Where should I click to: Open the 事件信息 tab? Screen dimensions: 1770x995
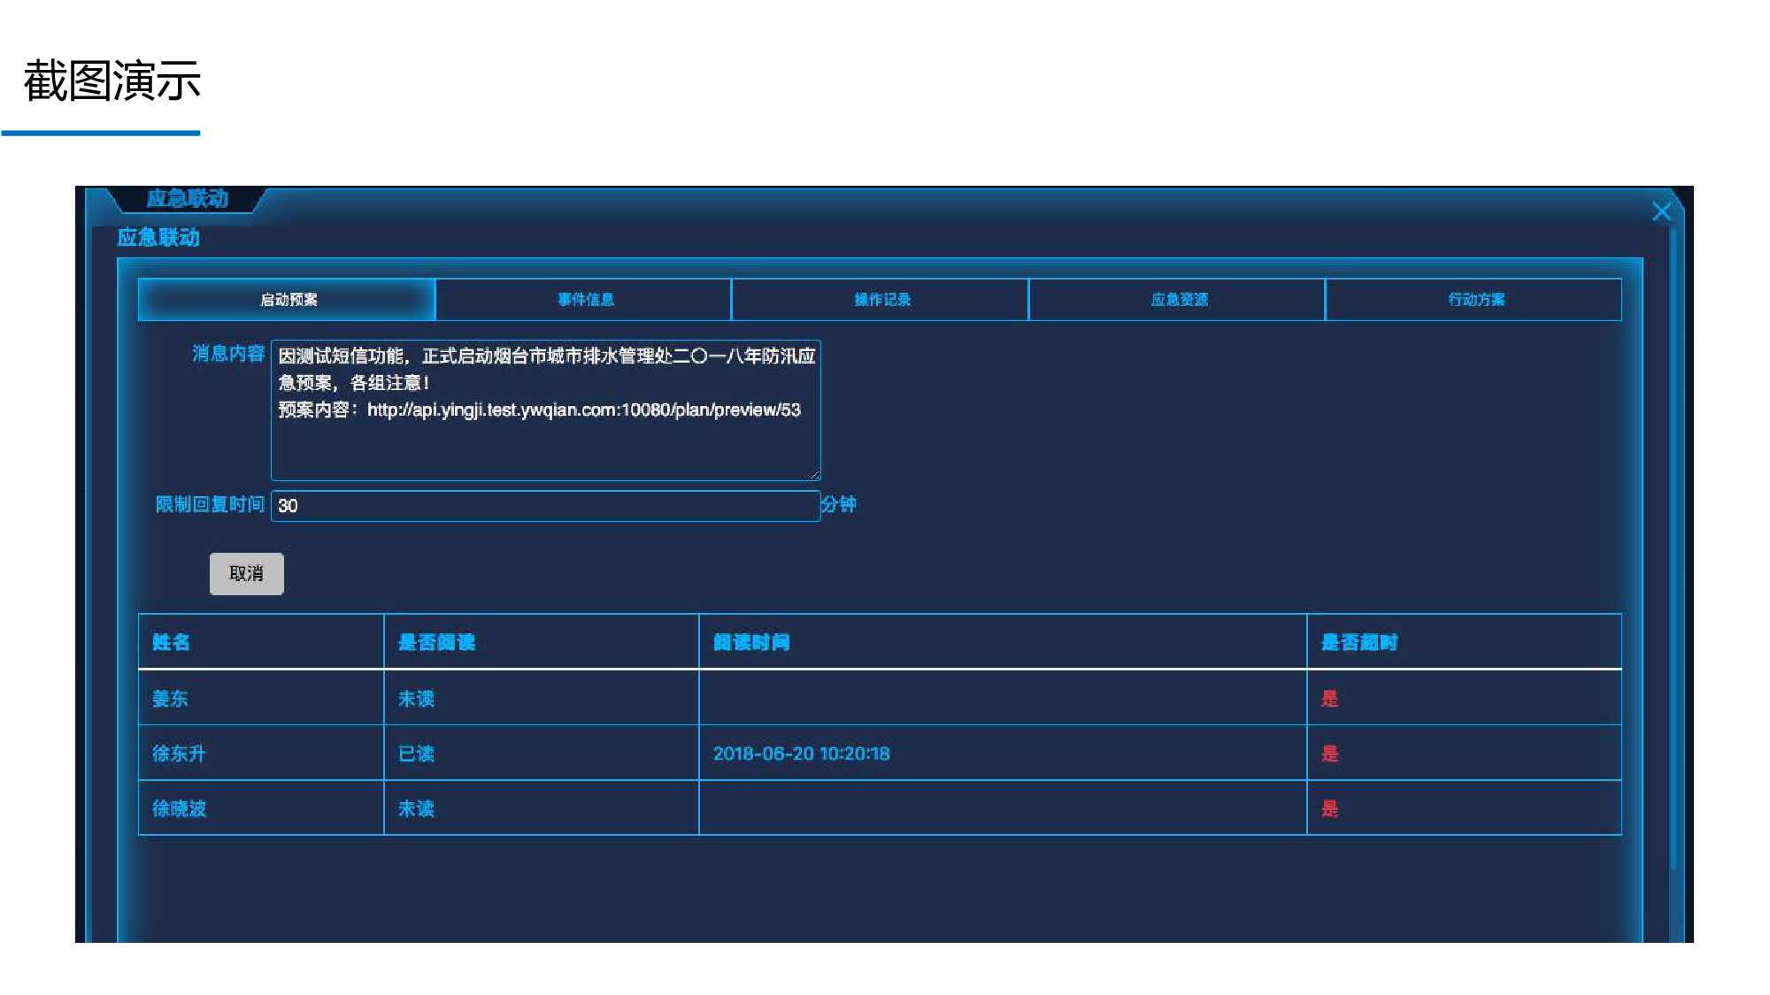click(x=584, y=300)
